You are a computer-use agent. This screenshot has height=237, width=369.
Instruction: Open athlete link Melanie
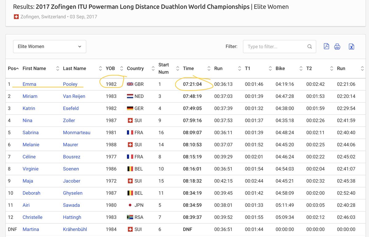point(31,145)
